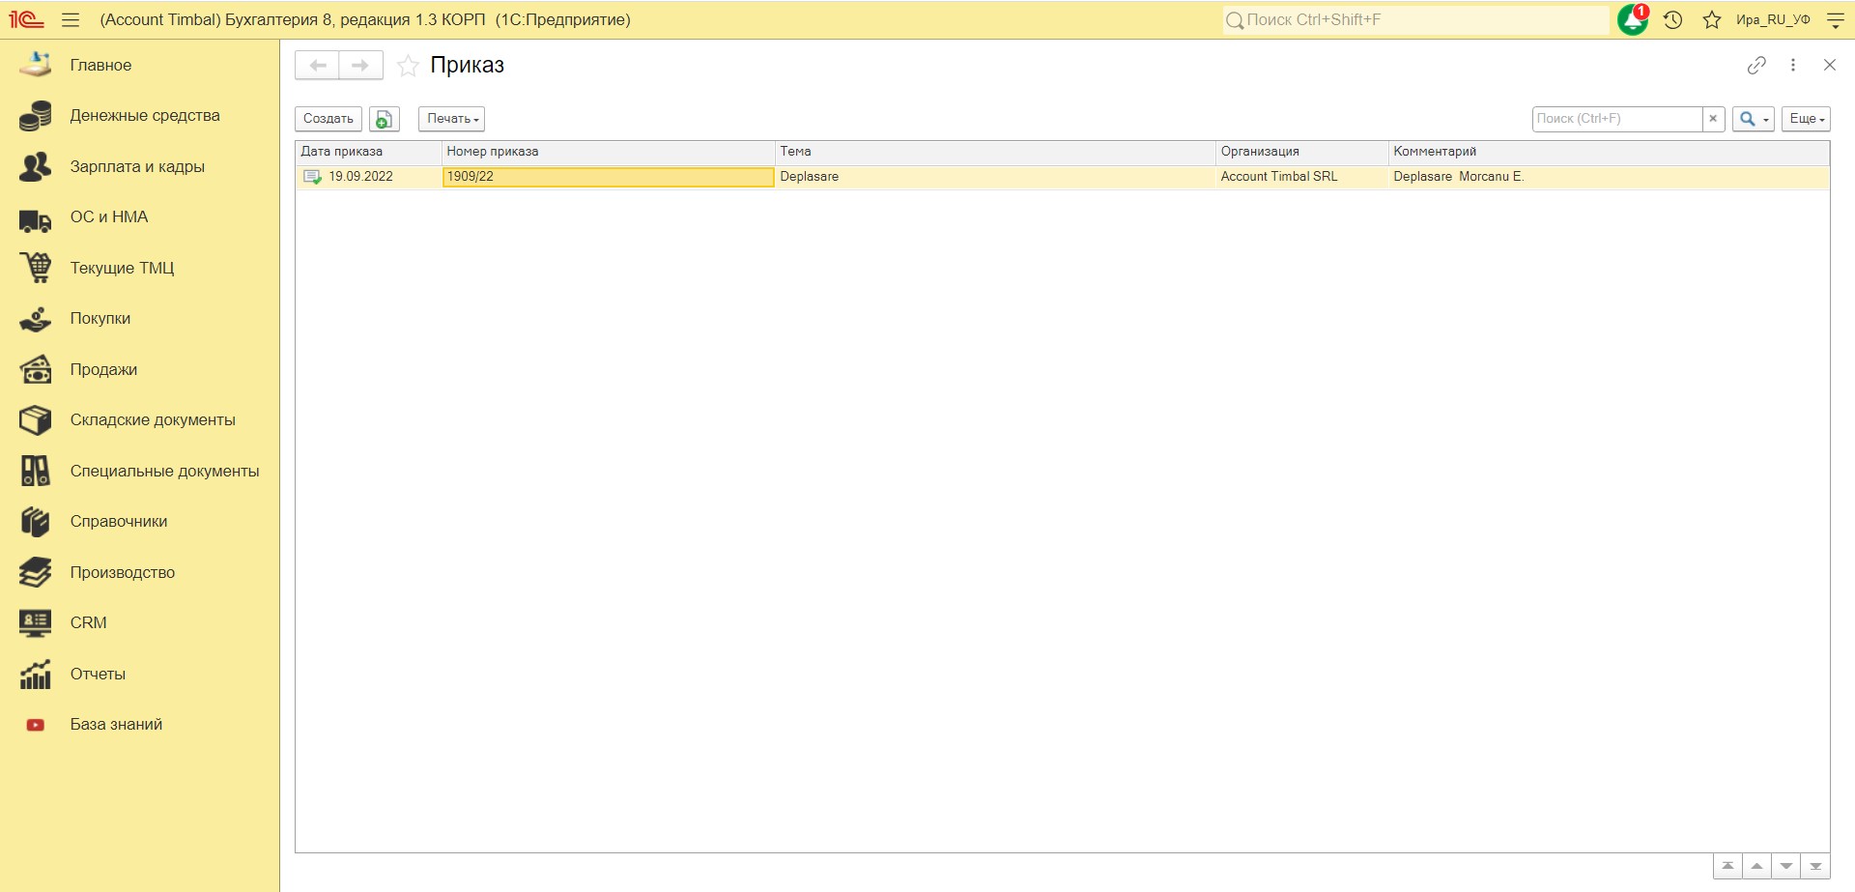Open Складские документы section
Image resolution: width=1855 pixels, height=892 pixels.
[153, 419]
